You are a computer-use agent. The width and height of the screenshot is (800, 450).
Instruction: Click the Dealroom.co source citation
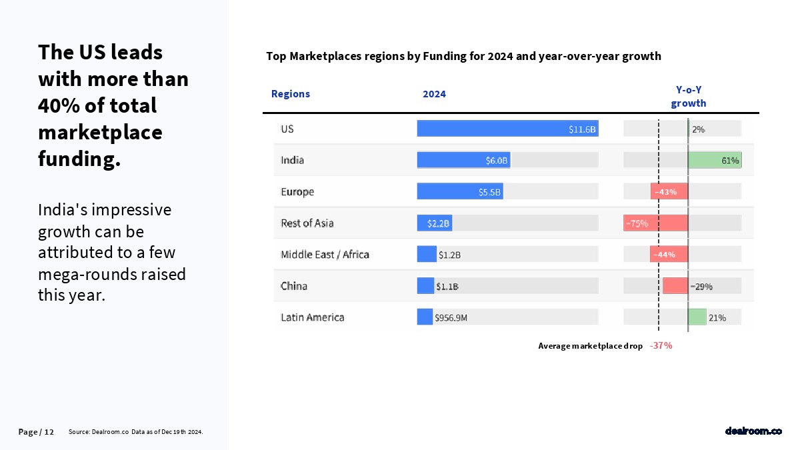point(135,432)
